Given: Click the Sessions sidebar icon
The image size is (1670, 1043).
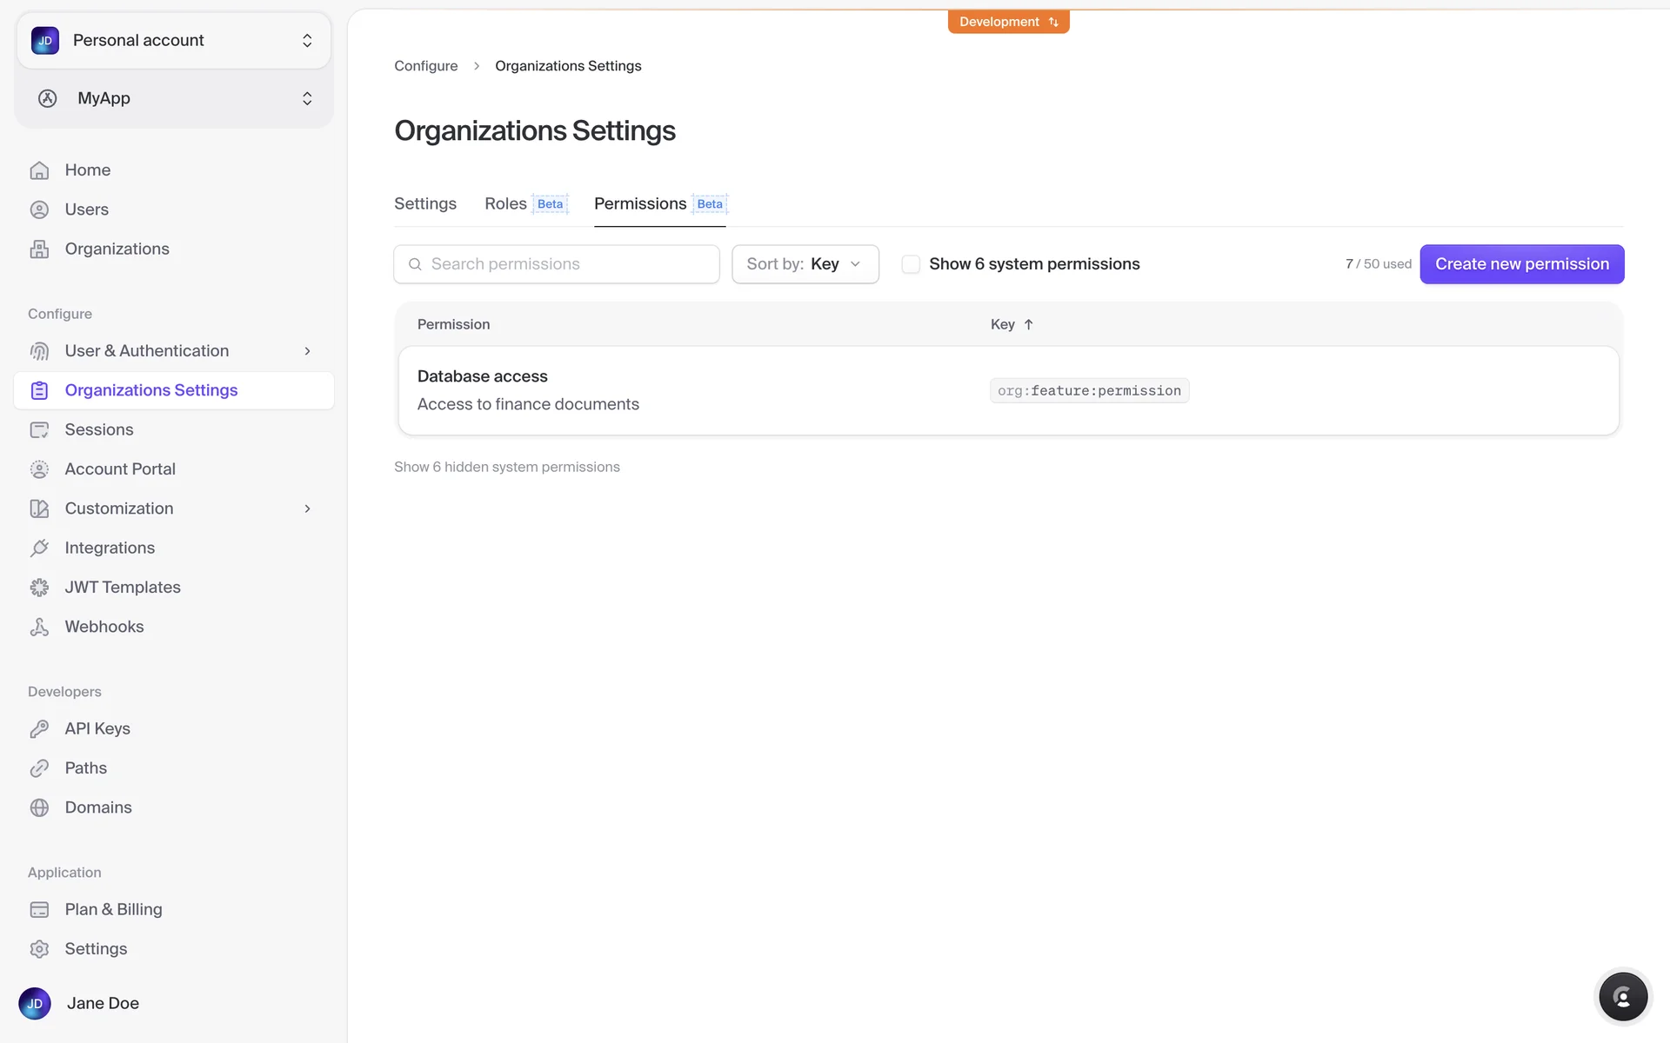Looking at the screenshot, I should [x=39, y=429].
